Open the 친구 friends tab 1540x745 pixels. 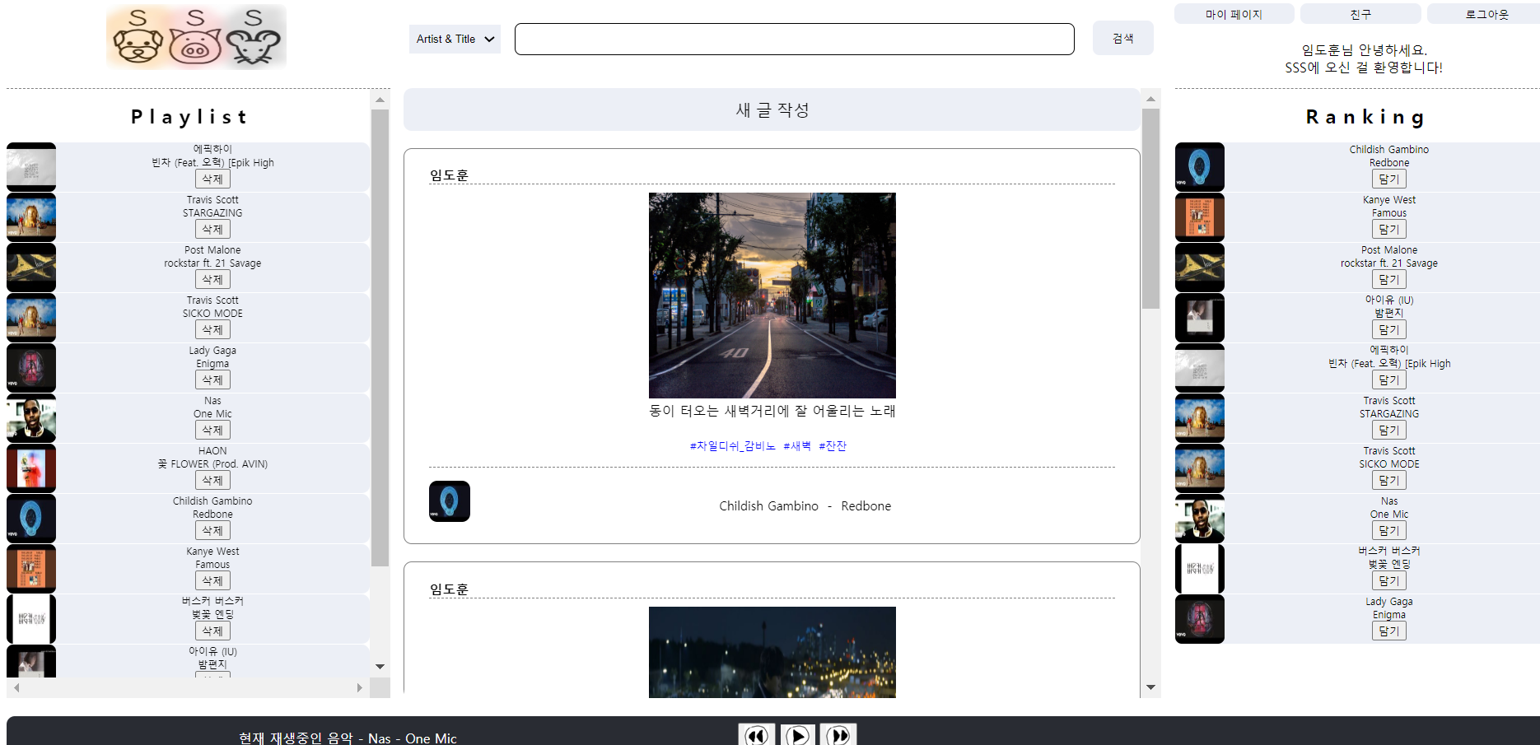tap(1360, 14)
